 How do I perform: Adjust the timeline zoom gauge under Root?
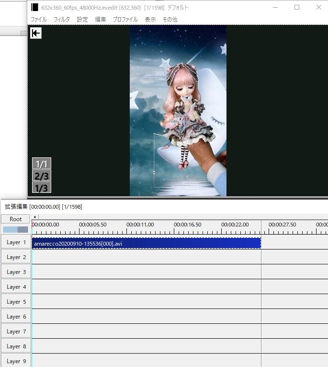[x=15, y=230]
